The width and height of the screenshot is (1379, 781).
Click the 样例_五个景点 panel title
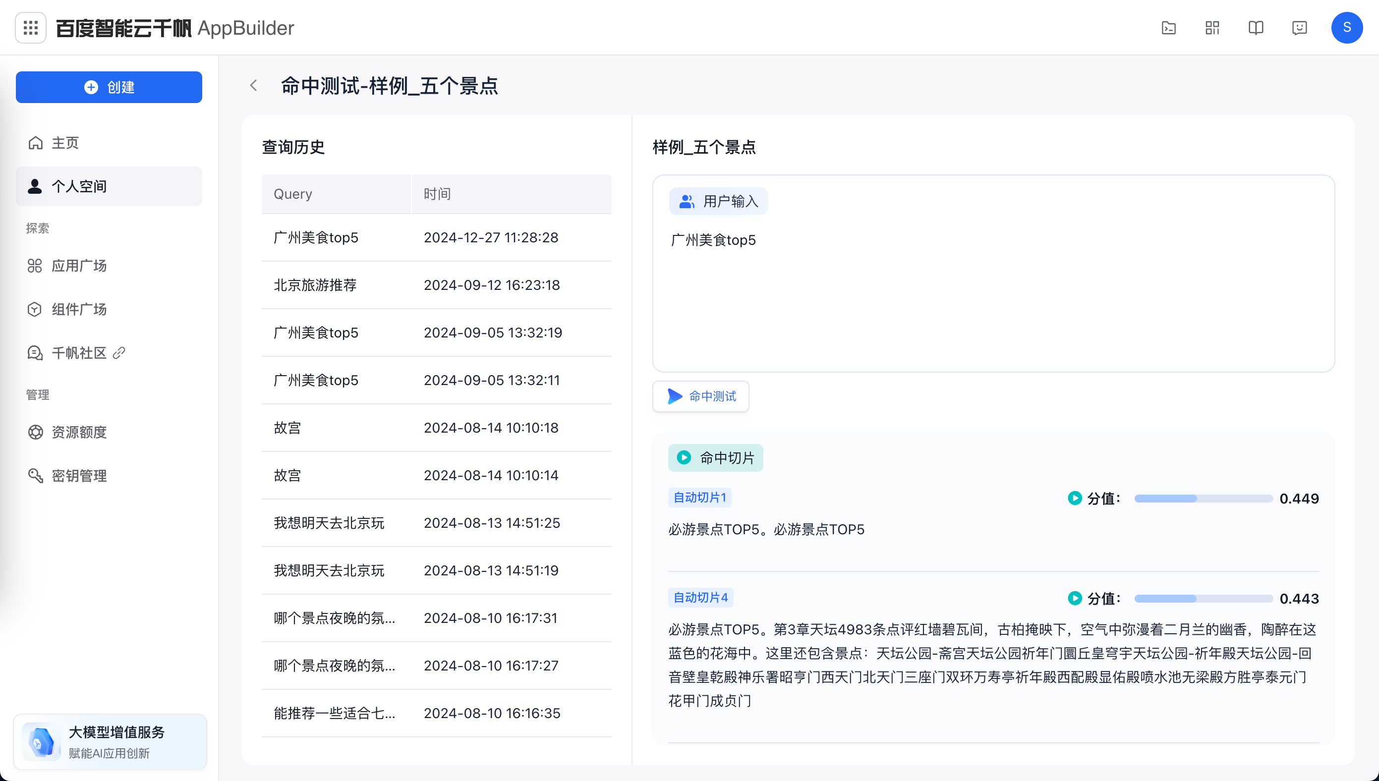tap(704, 147)
